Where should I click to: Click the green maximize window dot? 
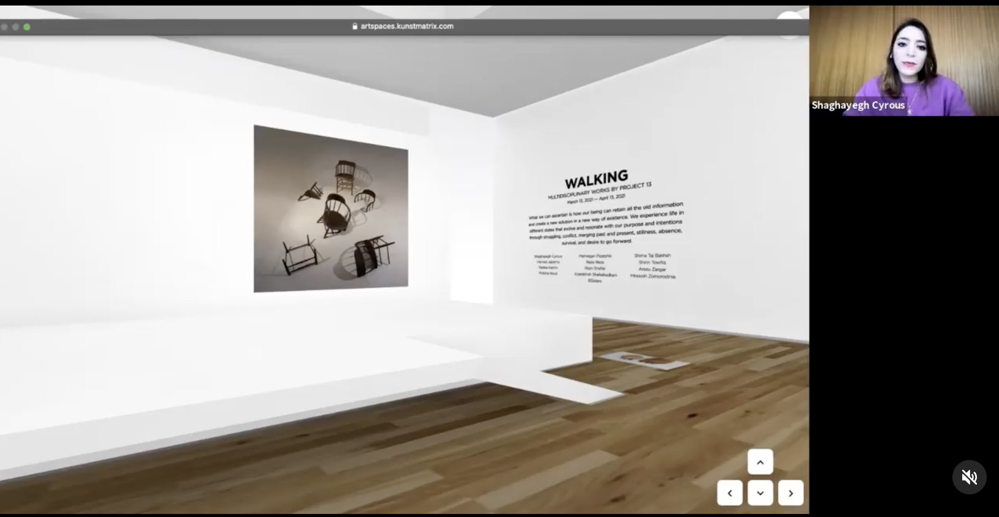26,26
